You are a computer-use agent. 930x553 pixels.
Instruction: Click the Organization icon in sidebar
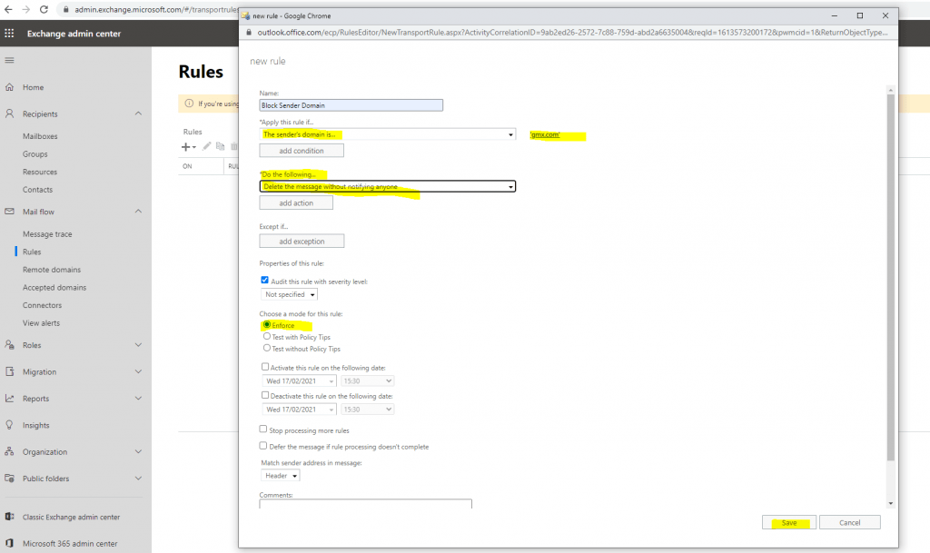9,451
